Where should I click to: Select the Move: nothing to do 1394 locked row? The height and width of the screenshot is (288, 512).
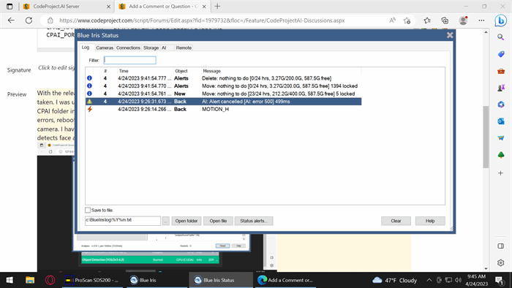tap(223, 86)
